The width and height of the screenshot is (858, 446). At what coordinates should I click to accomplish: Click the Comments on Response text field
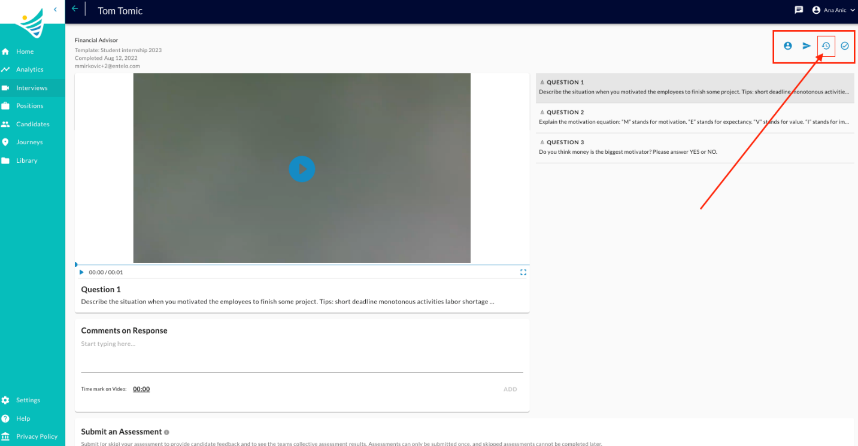tap(302, 355)
